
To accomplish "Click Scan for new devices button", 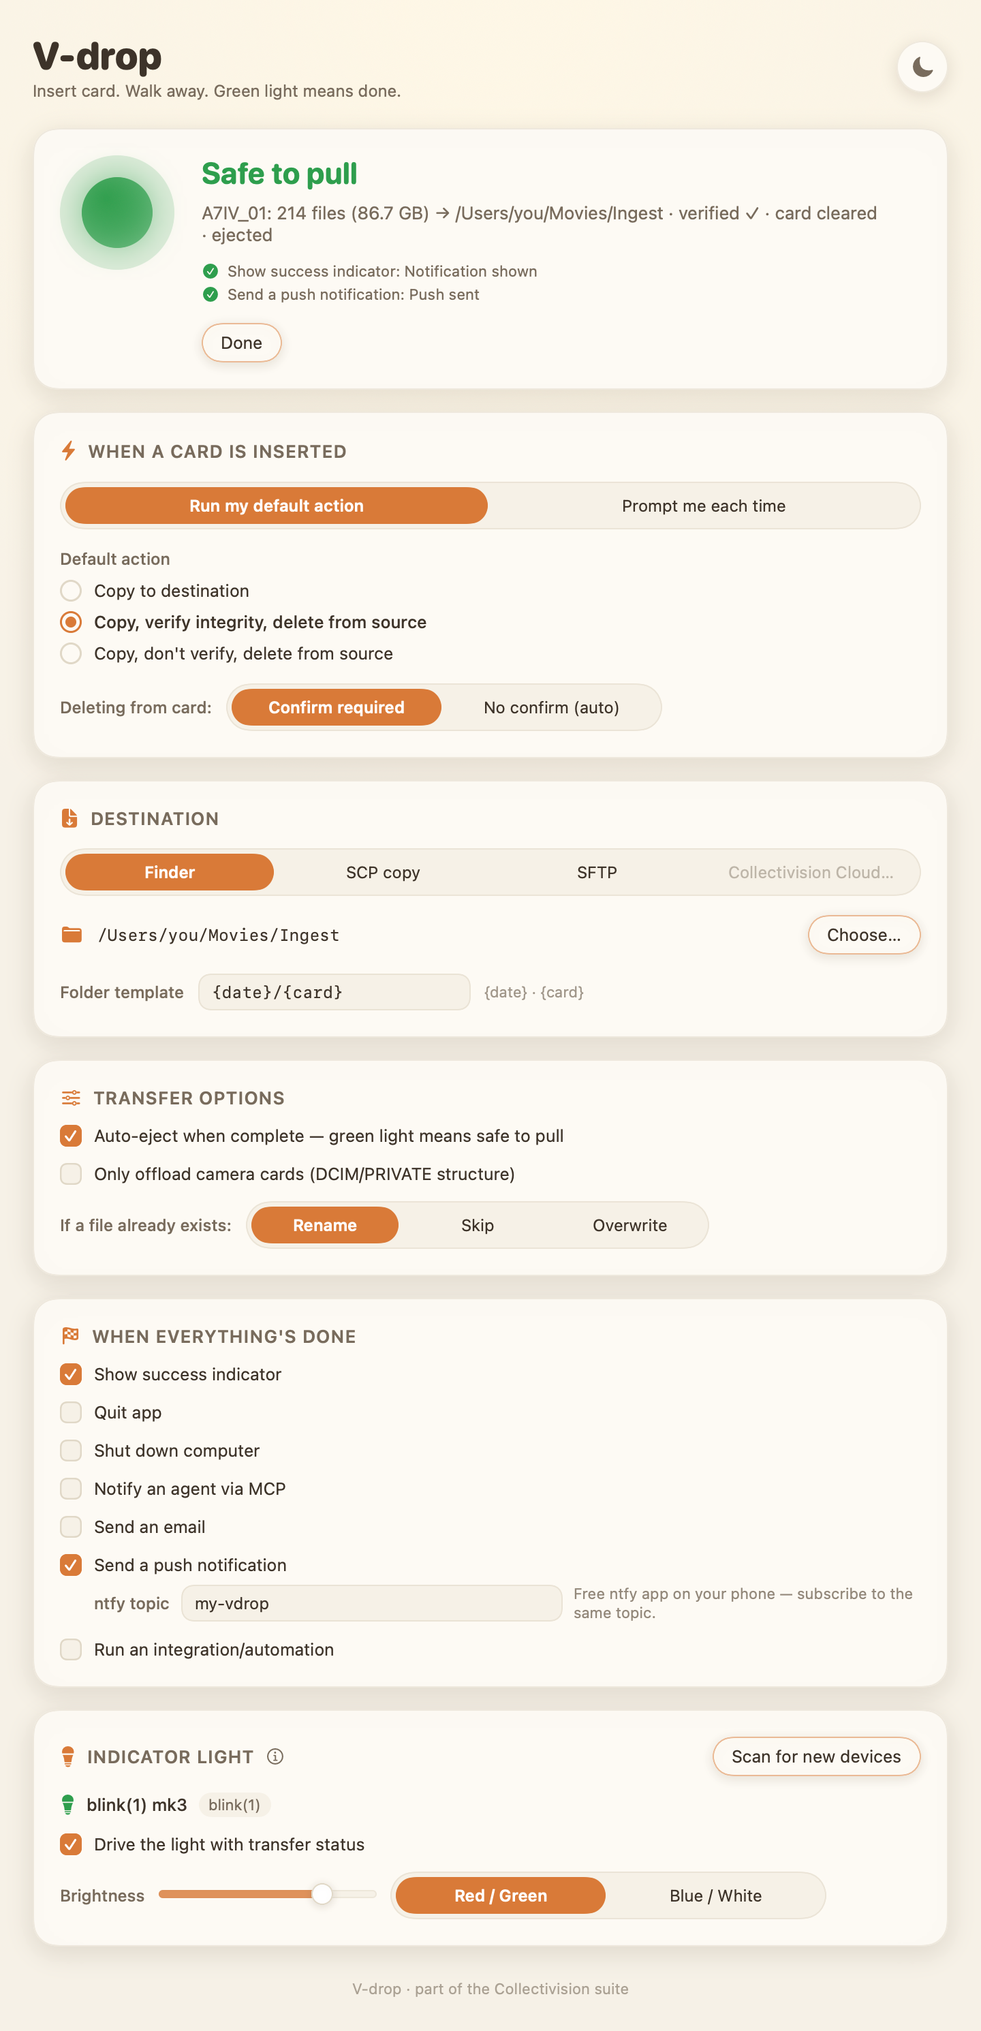I will tap(816, 1756).
